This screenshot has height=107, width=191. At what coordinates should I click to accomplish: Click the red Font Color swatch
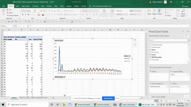[43, 15]
